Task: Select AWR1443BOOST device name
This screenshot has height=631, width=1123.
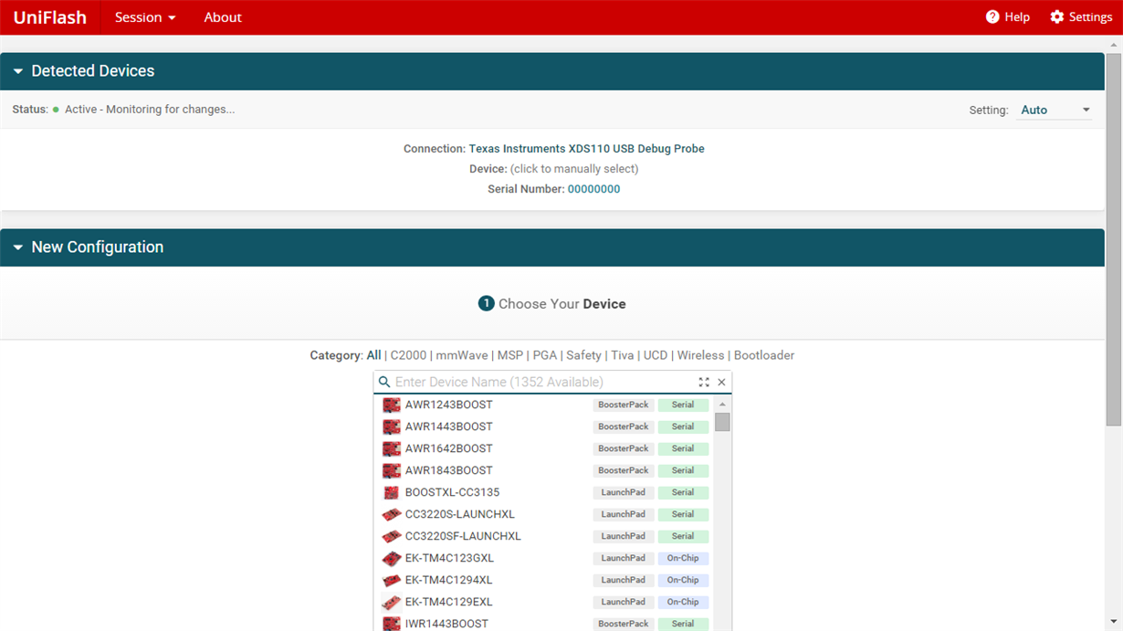Action: pyautogui.click(x=448, y=426)
